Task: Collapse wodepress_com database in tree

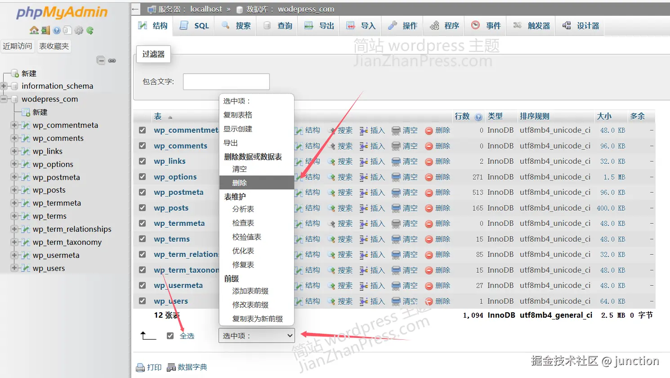Action: point(4,99)
